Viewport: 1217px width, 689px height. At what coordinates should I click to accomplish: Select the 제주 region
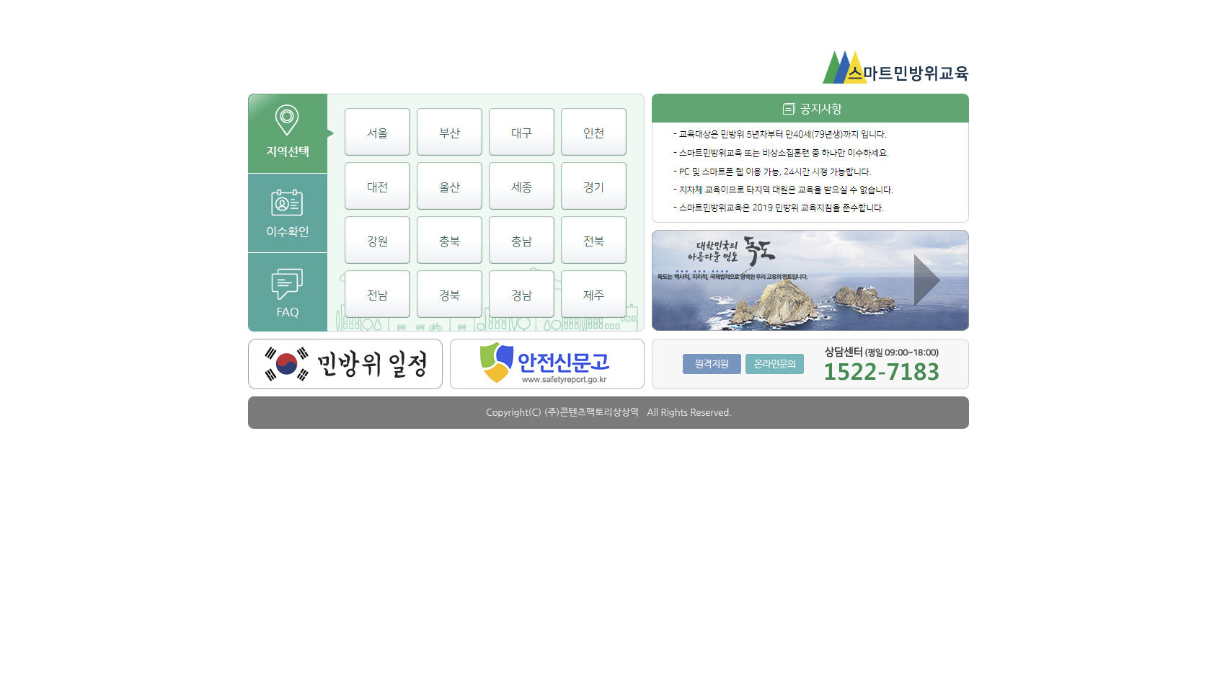coord(593,293)
